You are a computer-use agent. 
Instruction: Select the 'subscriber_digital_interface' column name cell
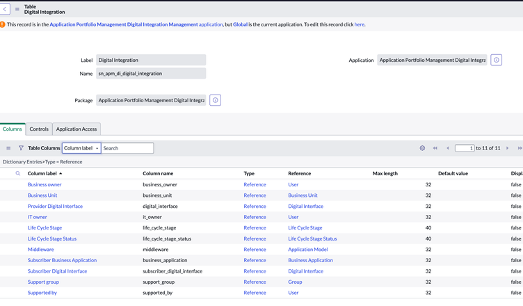pos(172,271)
